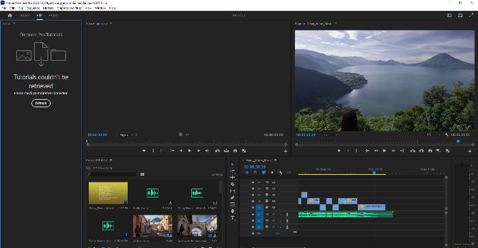Open Program monitor playback resolution dropdown
This screenshot has height=248, width=478.
(x=434, y=135)
